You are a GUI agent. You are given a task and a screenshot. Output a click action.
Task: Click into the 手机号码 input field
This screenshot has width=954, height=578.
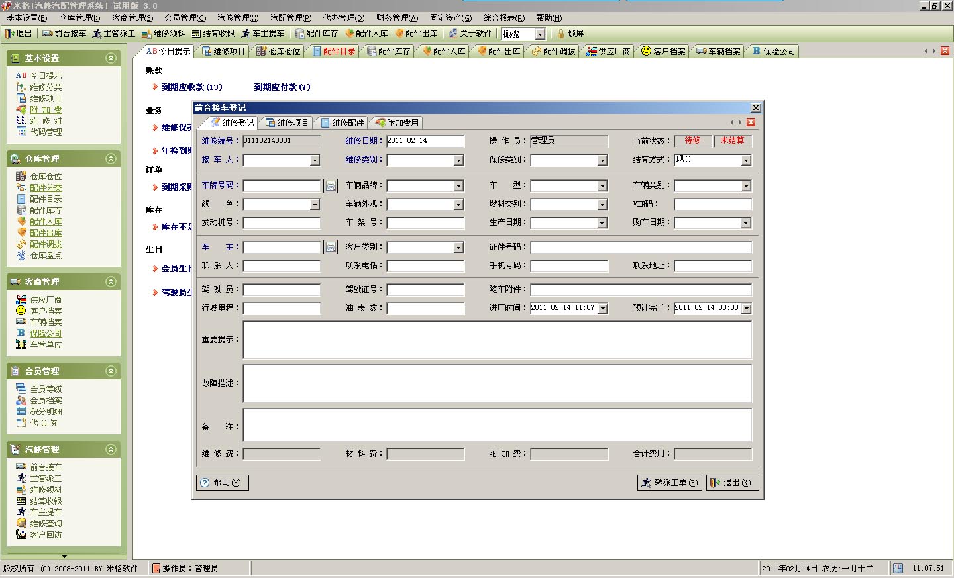click(569, 266)
